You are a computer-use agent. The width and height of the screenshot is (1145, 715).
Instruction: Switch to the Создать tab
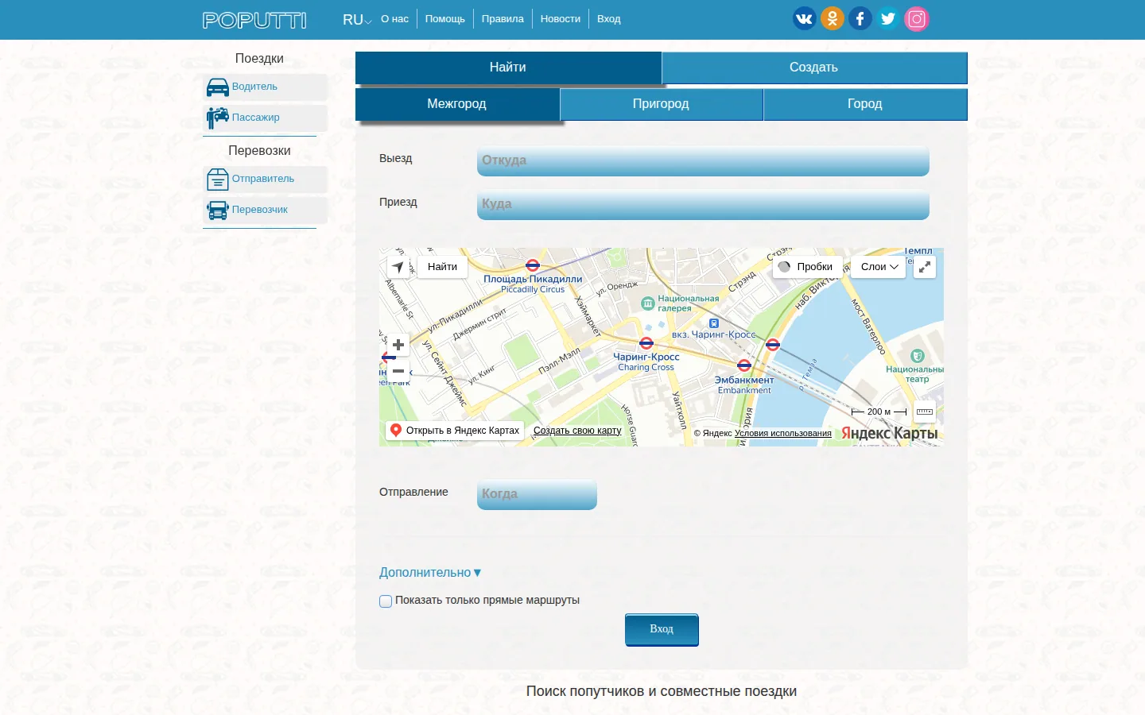(x=814, y=68)
